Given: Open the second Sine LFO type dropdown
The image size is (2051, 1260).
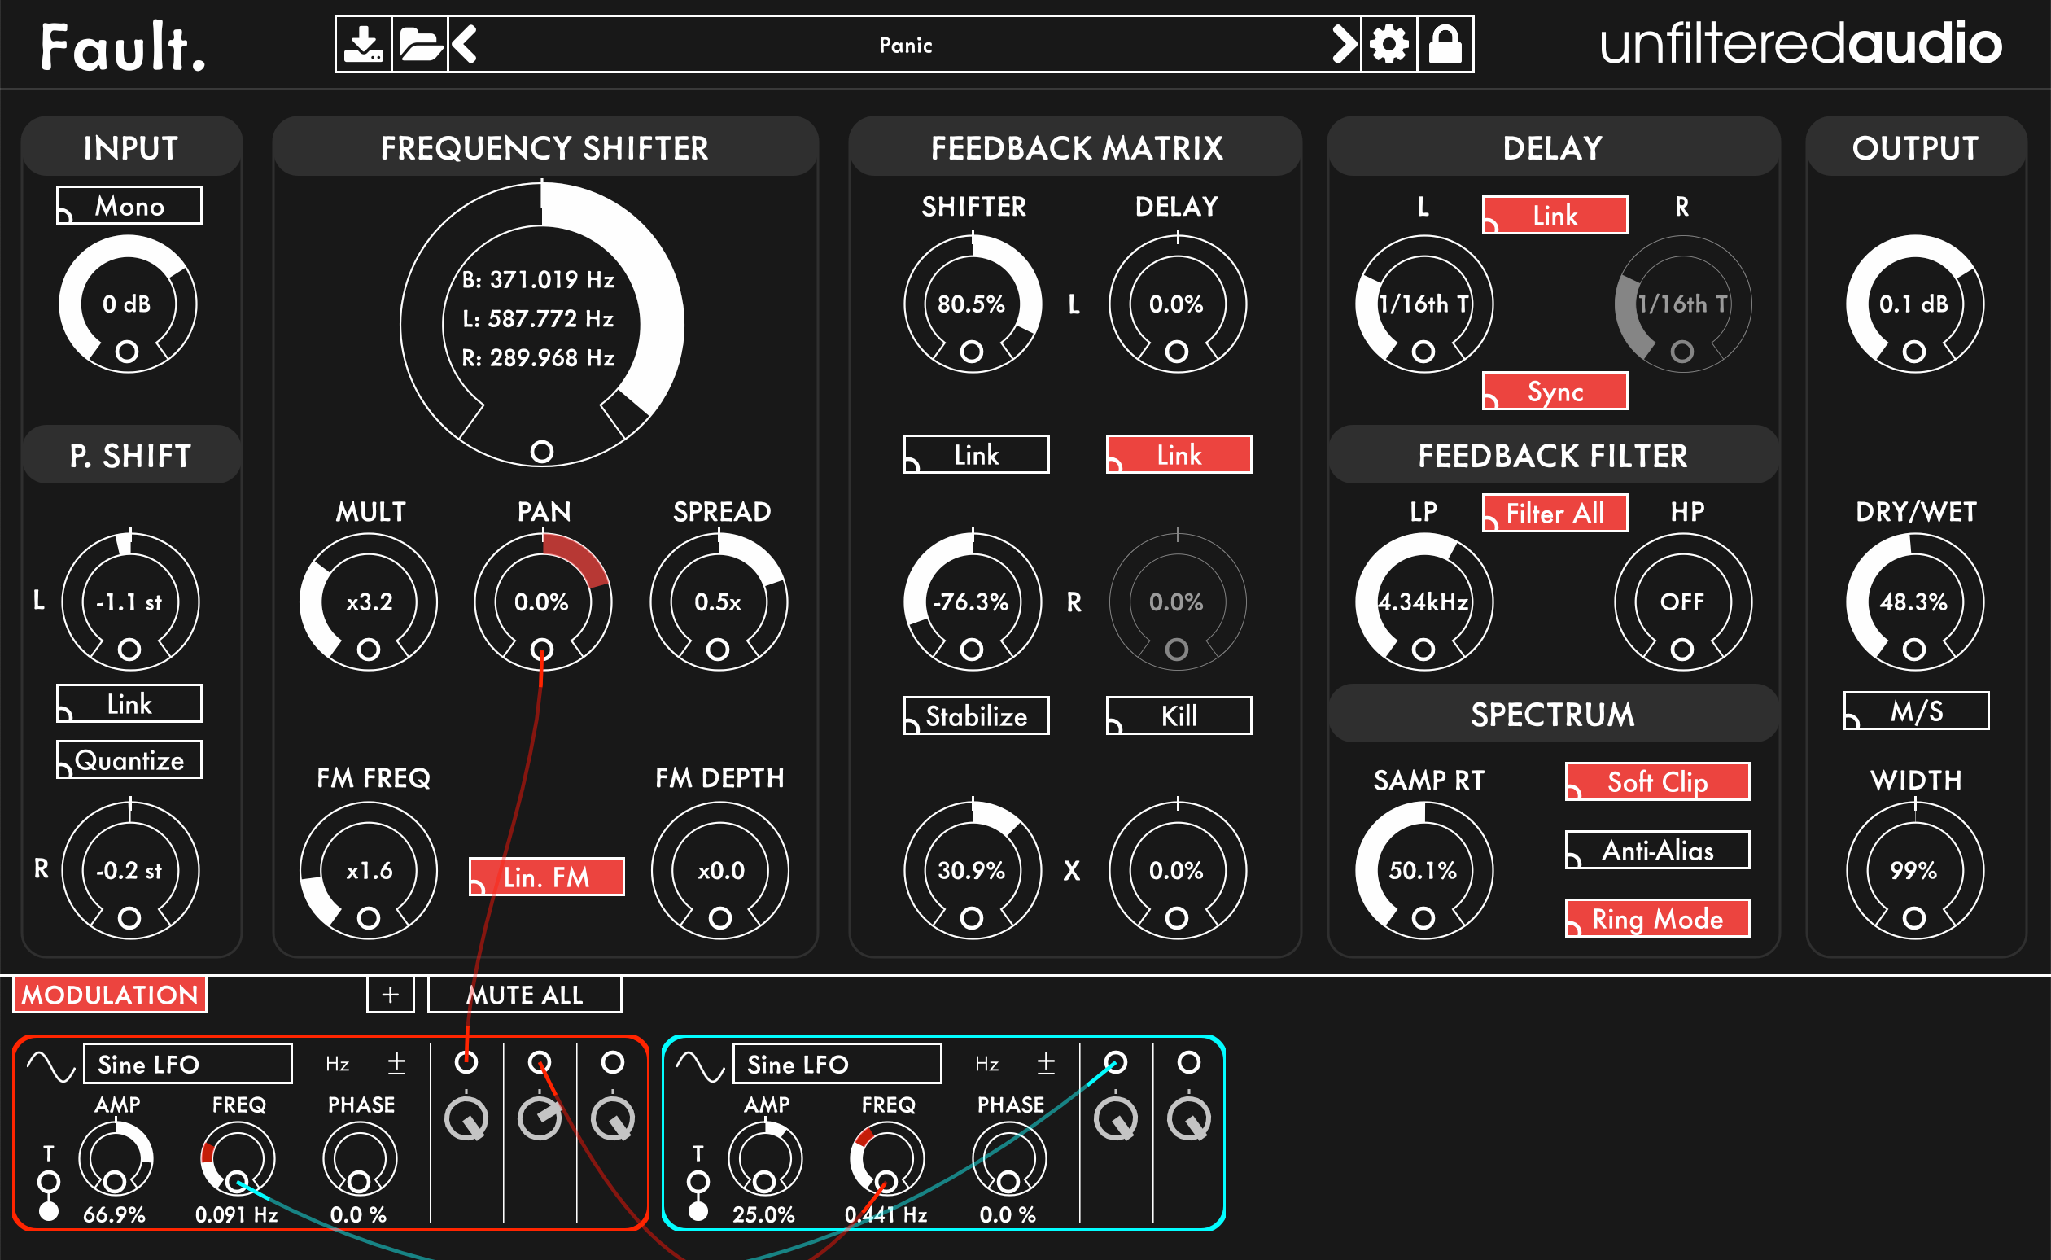Looking at the screenshot, I should (837, 1064).
